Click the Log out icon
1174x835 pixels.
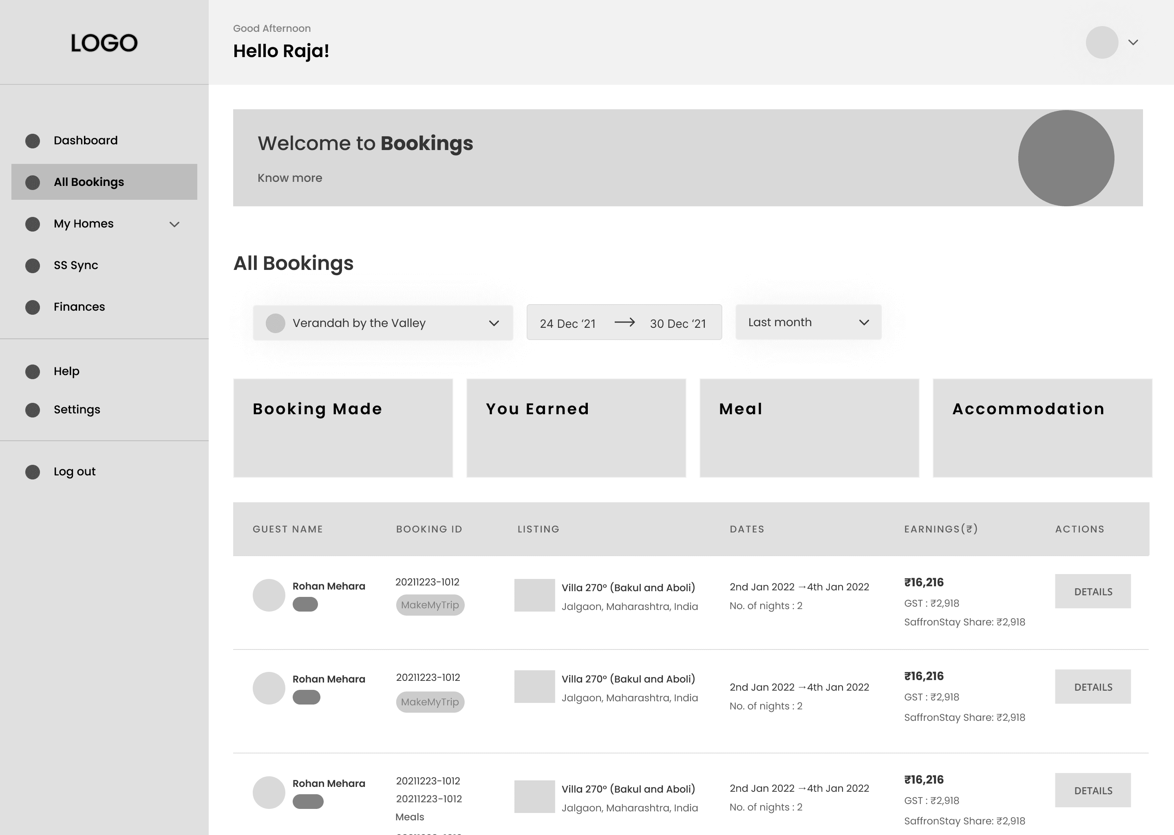tap(32, 472)
